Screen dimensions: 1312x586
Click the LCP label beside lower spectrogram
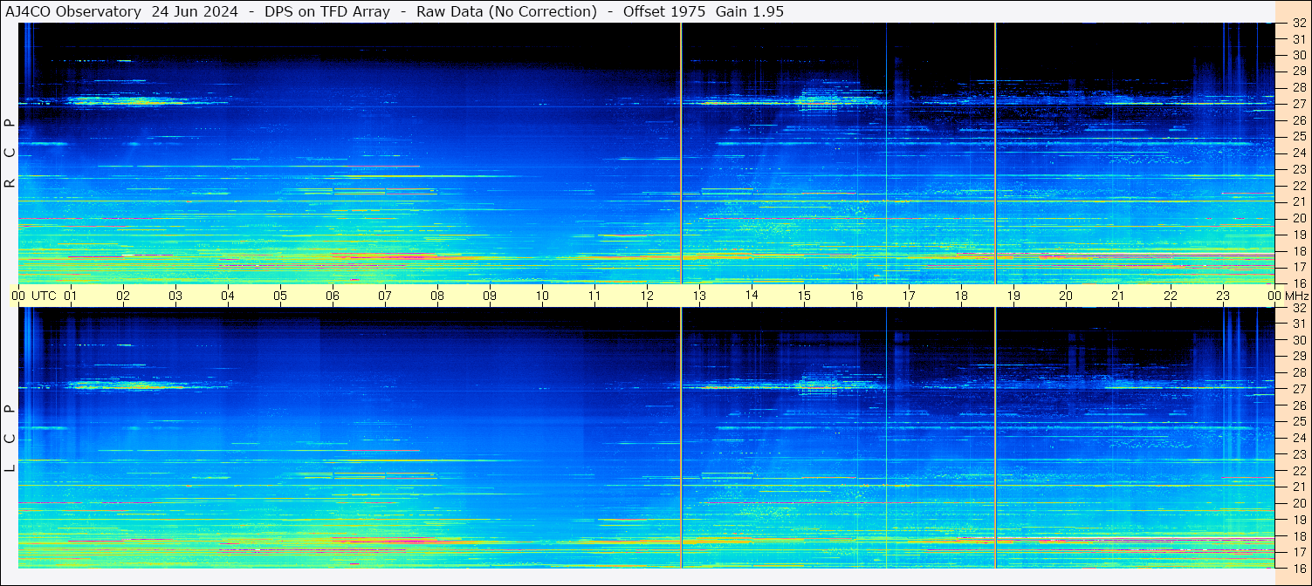[x=10, y=438]
